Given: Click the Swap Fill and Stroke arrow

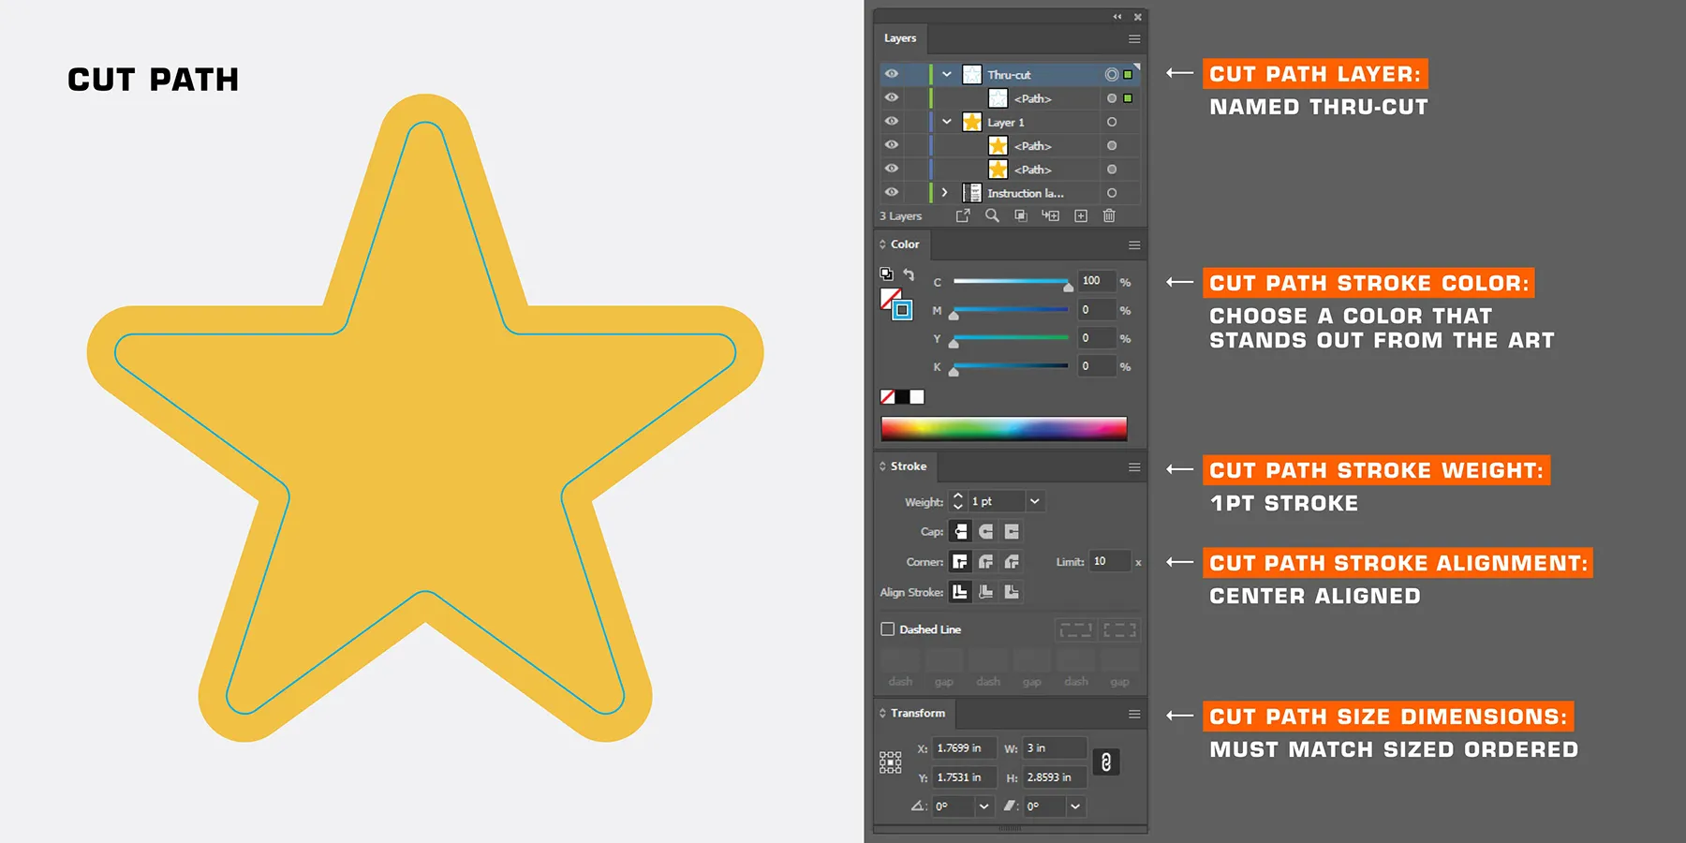Looking at the screenshot, I should point(909,274).
